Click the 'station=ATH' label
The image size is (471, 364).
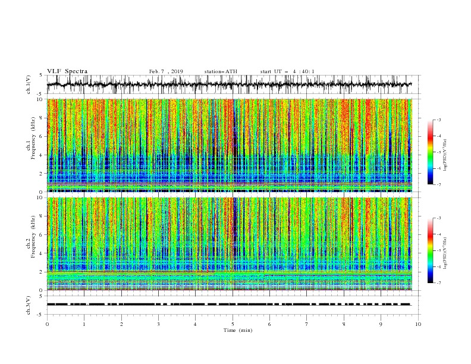point(221,71)
